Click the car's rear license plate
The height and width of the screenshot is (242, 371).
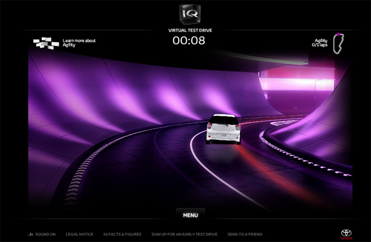(x=224, y=135)
